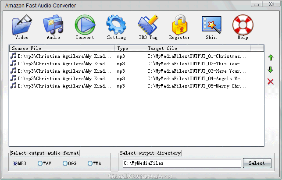Select target C:\MyMediaFiles\OUTPUT_03-Have Your...
282x180 pixels.
[x=197, y=71]
